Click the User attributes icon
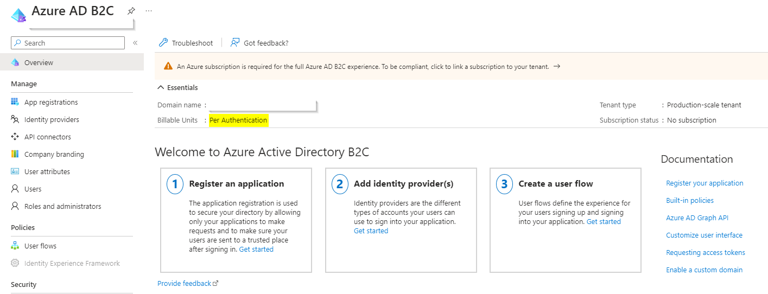This screenshot has height=294, width=768. pyautogui.click(x=15, y=171)
